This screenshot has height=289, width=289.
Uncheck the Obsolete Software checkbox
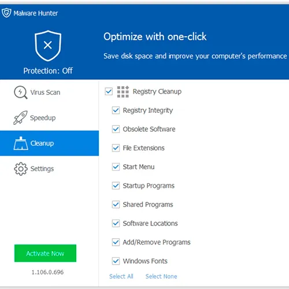(116, 129)
